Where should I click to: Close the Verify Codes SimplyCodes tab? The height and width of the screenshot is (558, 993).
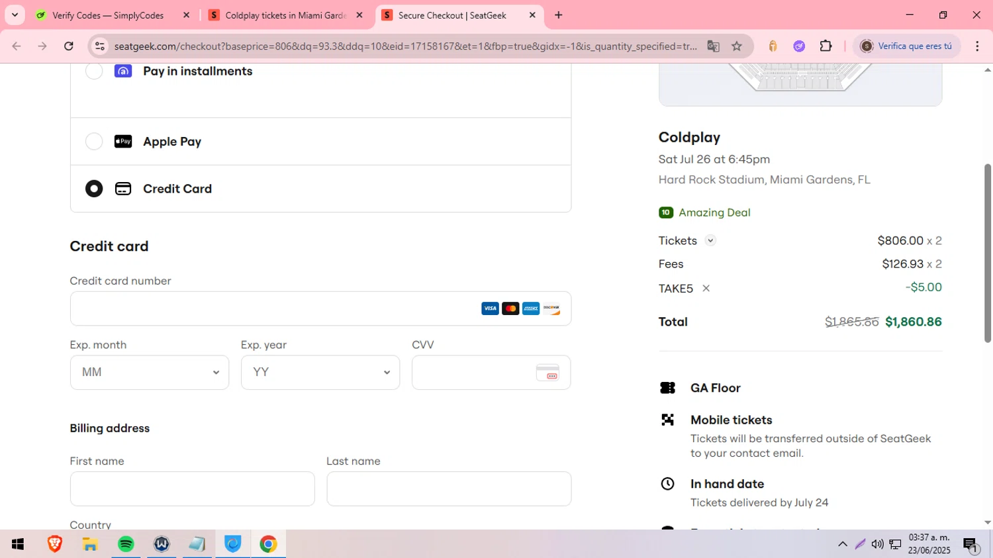187,15
